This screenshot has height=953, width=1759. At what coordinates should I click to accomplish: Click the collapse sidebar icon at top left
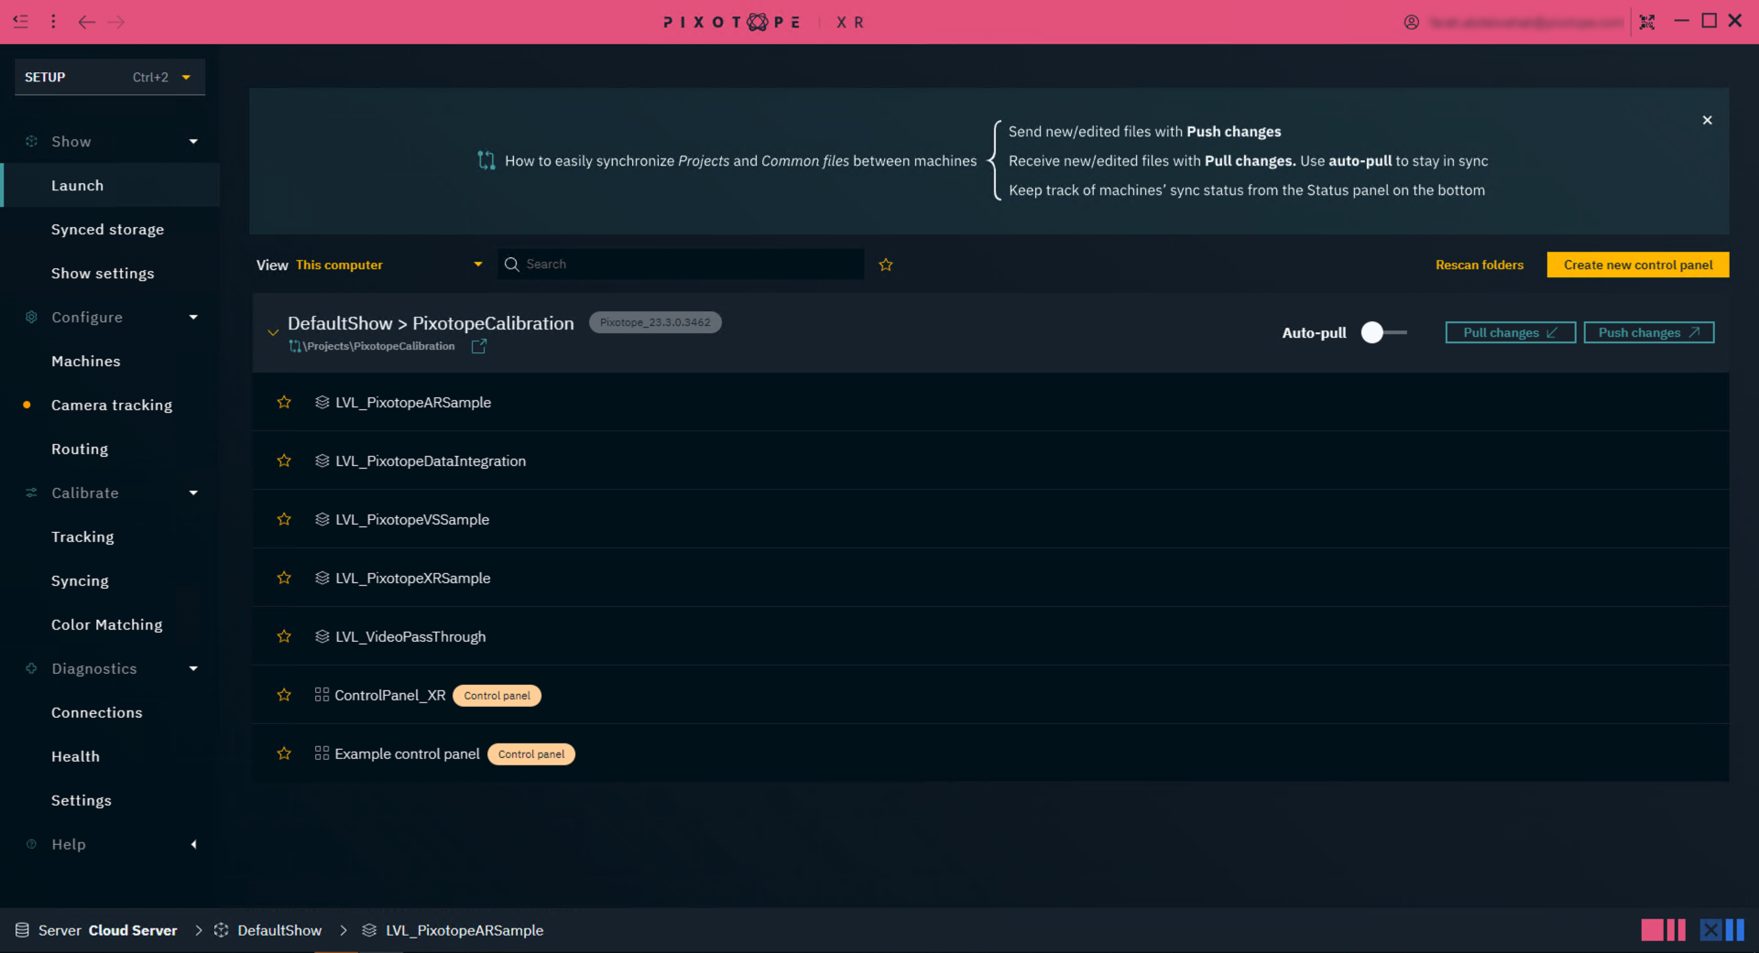pos(21,22)
